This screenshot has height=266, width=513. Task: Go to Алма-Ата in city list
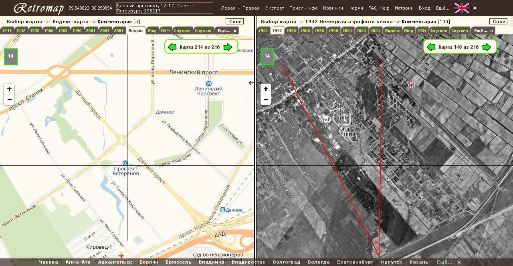click(78, 262)
